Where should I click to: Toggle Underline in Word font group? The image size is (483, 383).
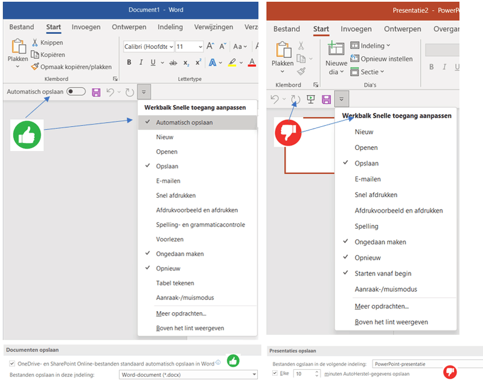pyautogui.click(x=153, y=62)
